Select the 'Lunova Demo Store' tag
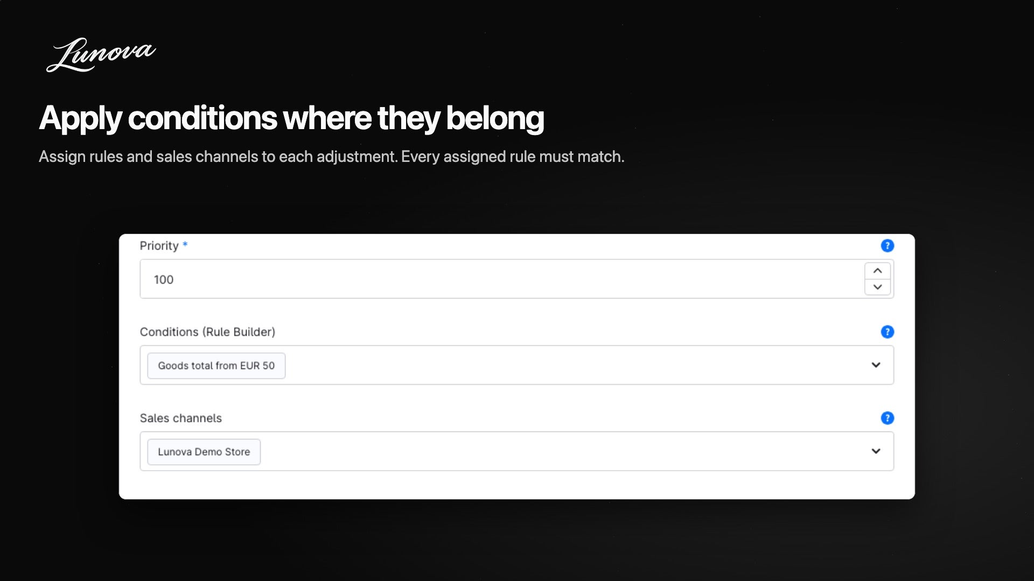 [204, 452]
